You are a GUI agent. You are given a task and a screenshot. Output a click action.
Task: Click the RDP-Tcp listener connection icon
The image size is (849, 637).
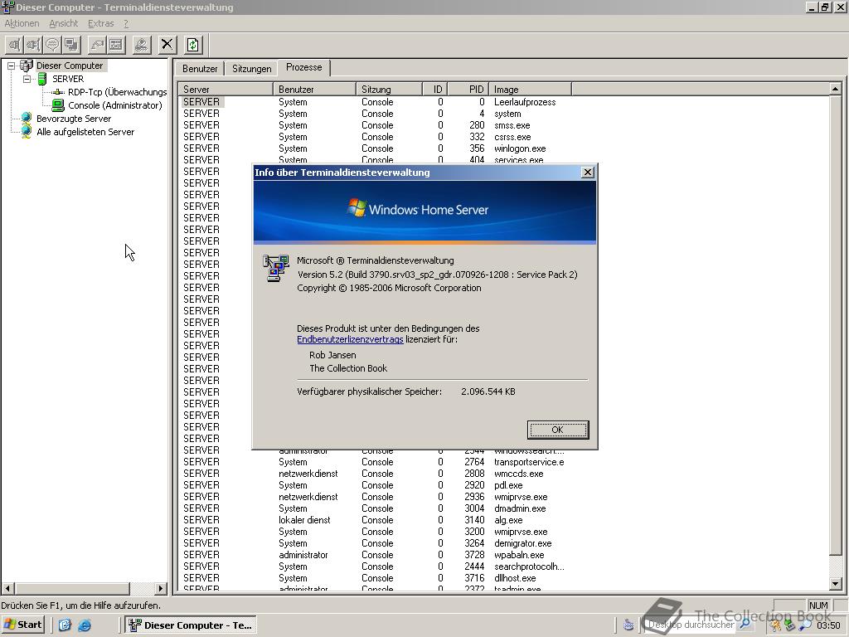click(x=58, y=92)
